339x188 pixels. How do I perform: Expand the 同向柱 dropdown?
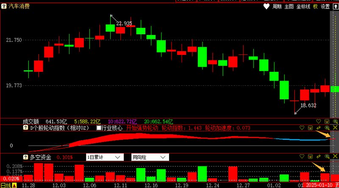[x=150, y=157]
